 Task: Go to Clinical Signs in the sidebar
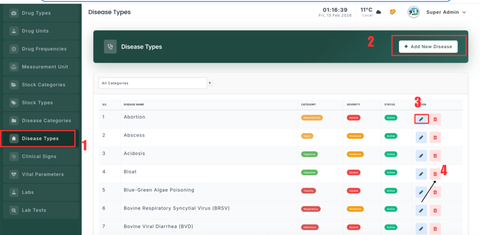[39, 157]
